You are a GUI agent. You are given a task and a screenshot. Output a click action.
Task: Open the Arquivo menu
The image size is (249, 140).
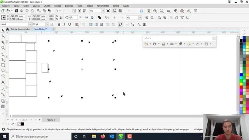pos(6,6)
